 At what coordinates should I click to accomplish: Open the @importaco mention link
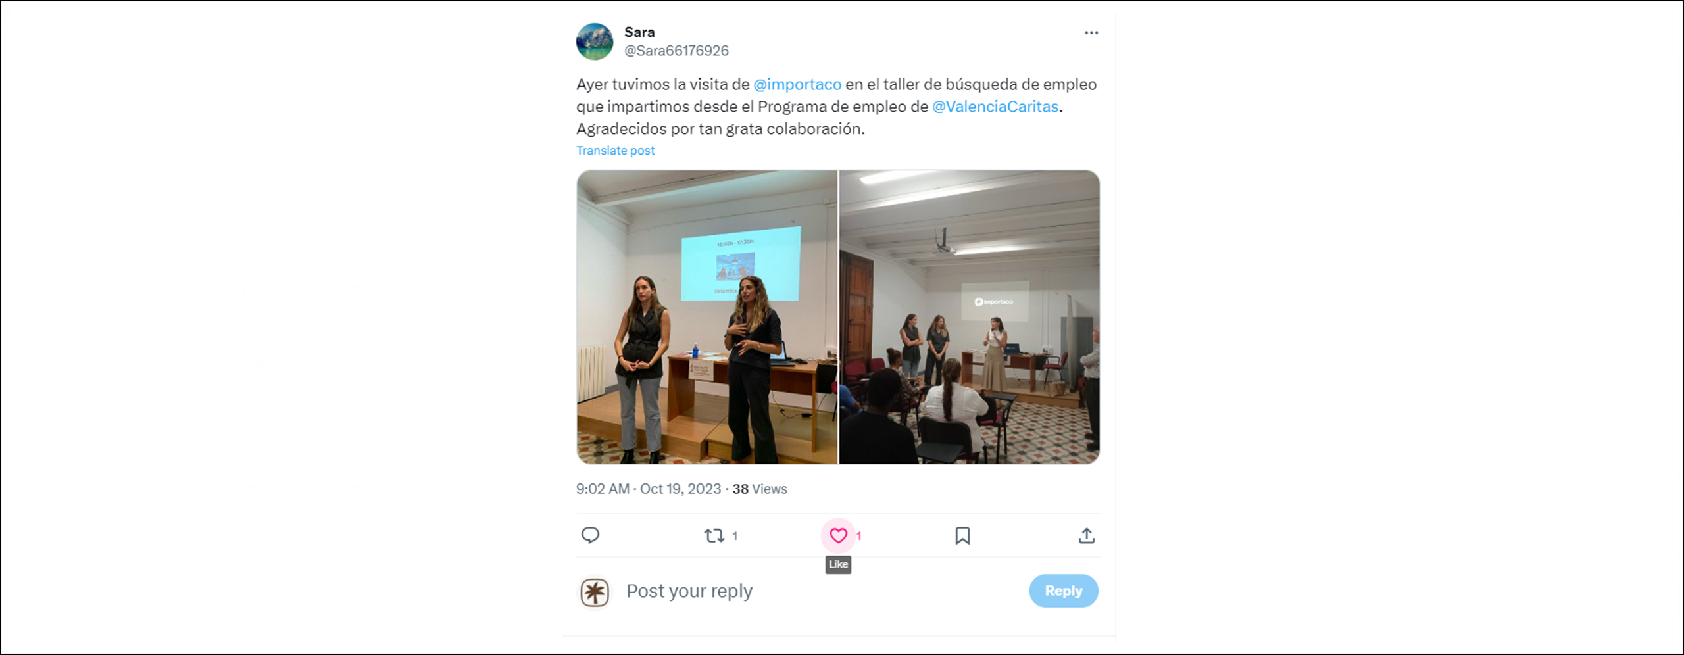click(x=797, y=84)
